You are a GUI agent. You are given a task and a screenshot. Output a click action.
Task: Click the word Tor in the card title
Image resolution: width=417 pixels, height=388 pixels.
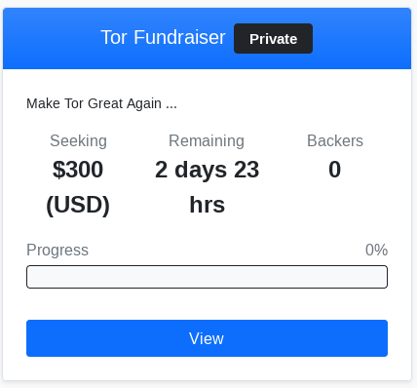tap(114, 37)
